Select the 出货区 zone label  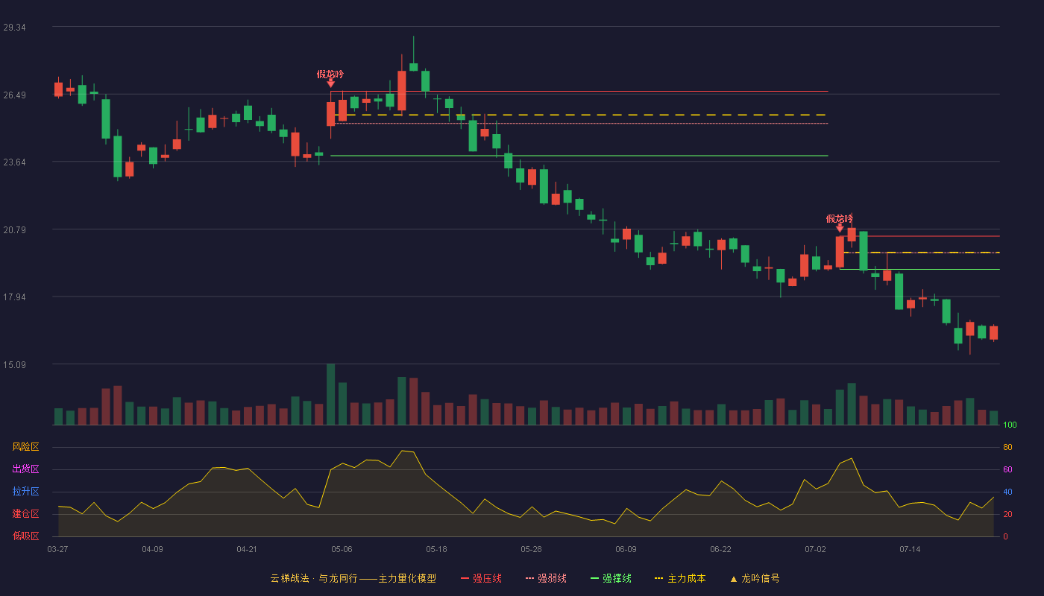25,469
